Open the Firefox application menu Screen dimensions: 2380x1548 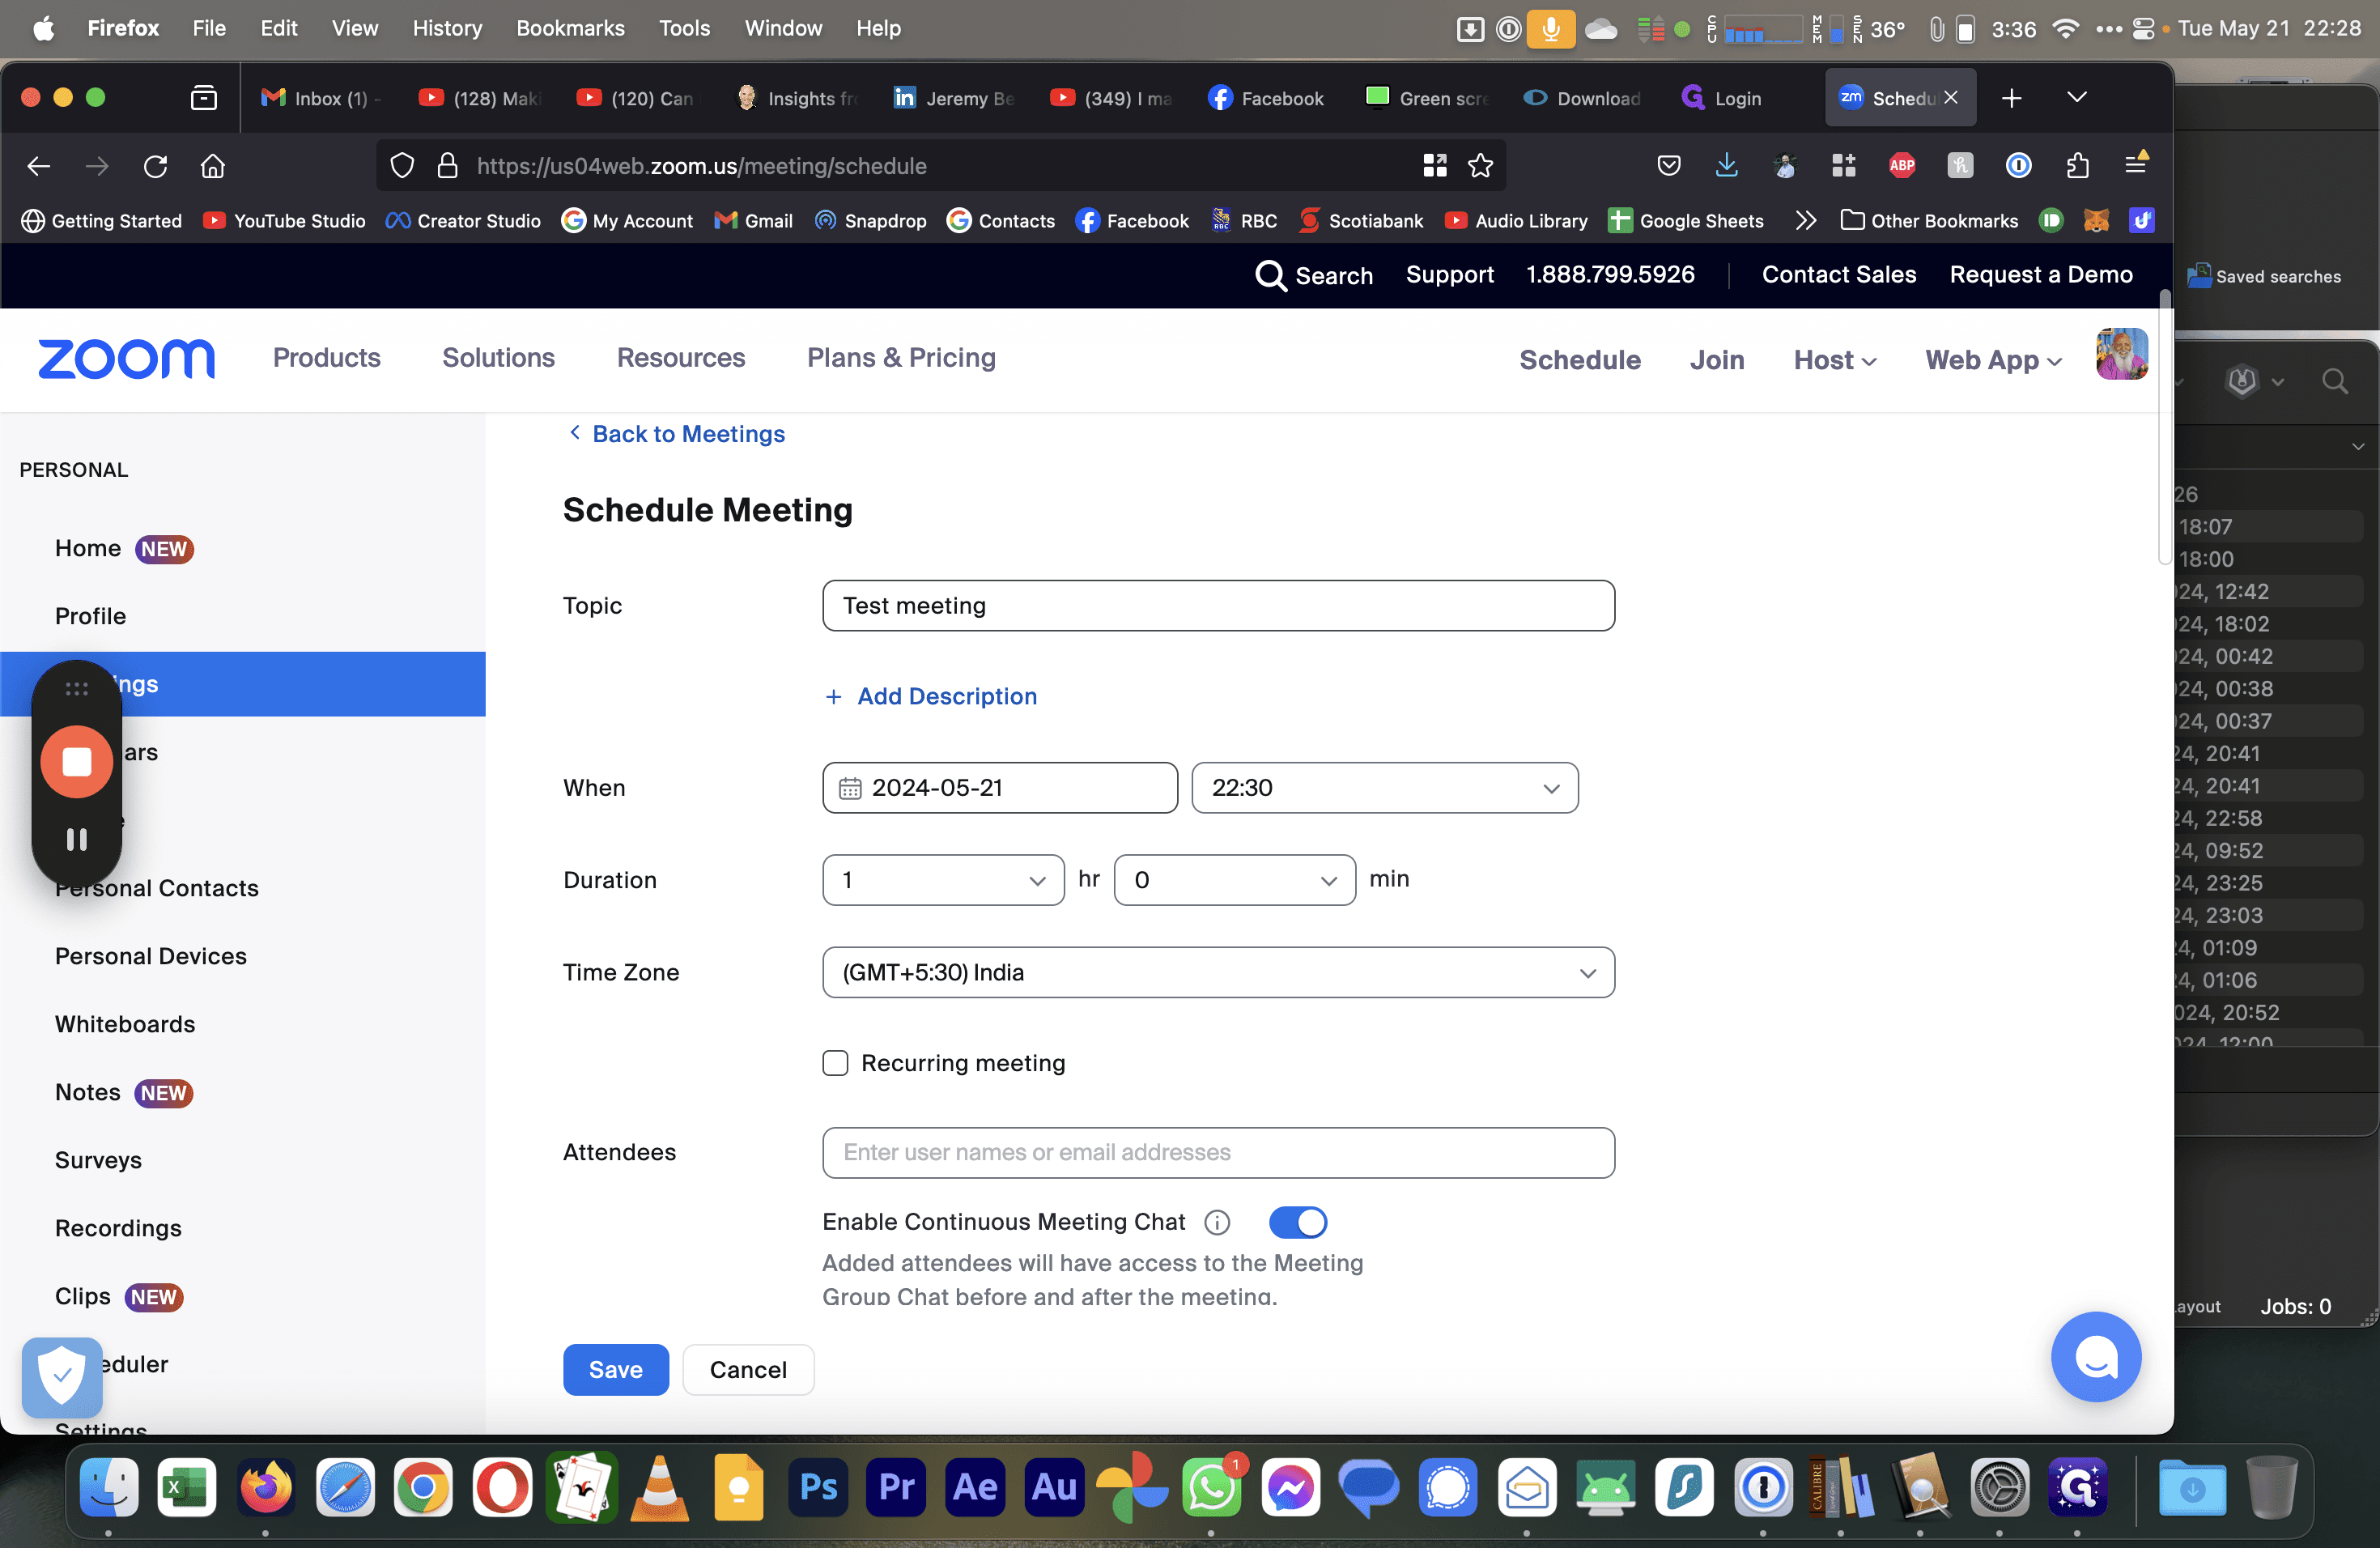tap(2136, 164)
